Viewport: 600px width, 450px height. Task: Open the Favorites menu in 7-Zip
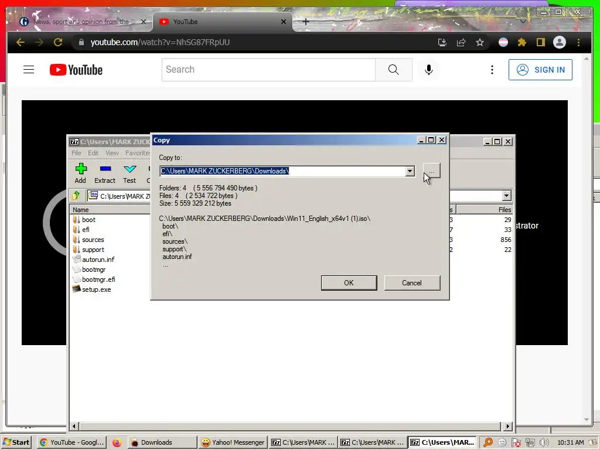coord(137,153)
